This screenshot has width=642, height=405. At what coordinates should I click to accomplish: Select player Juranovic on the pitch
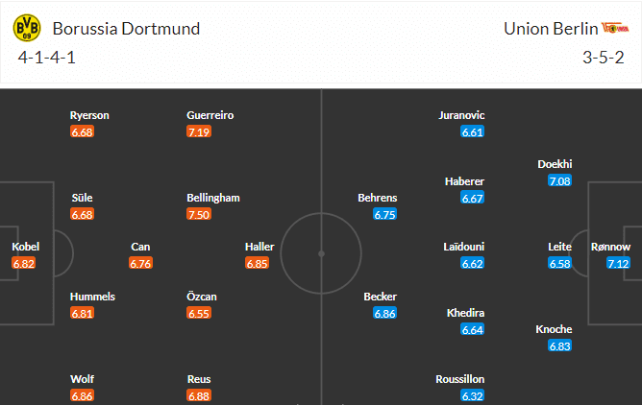point(462,115)
